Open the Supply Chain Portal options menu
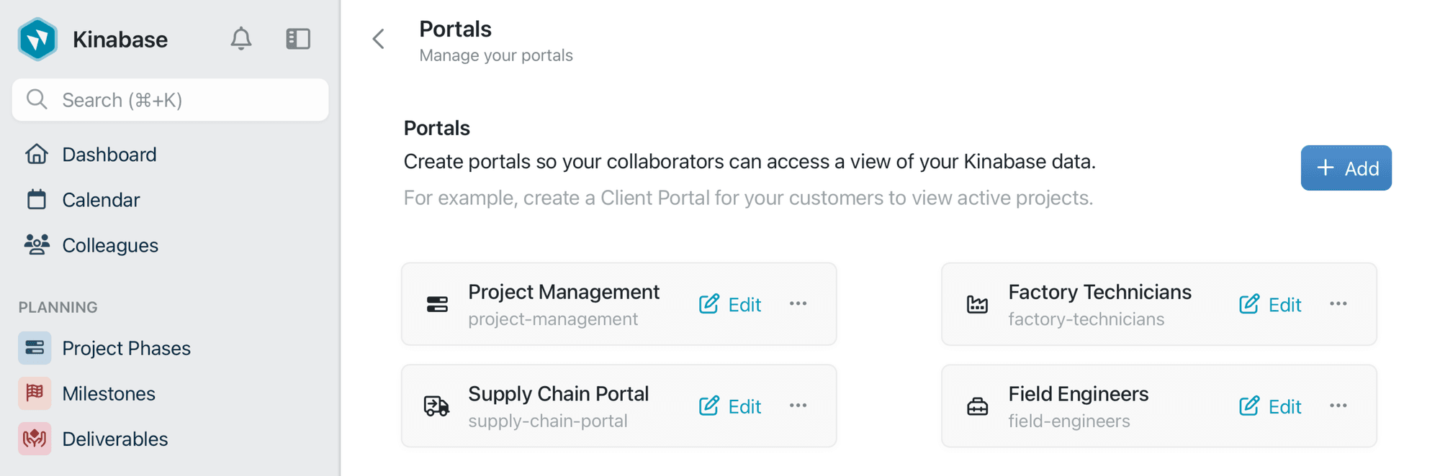The height and width of the screenshot is (476, 1440). pos(798,406)
